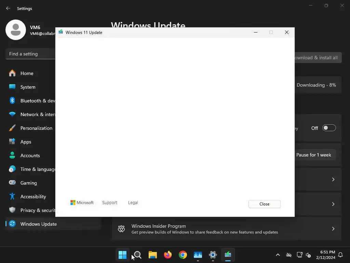Click the cloud sync tray icon
Image resolution: width=350 pixels, height=263 pixels.
pyautogui.click(x=289, y=255)
